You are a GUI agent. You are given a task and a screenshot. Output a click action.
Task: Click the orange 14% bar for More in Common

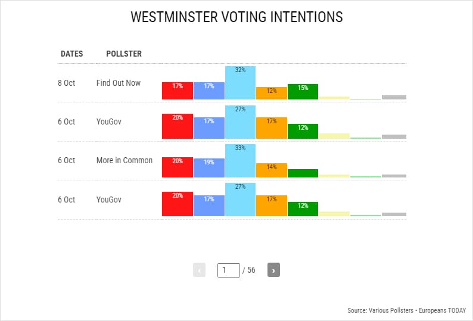[x=272, y=170]
